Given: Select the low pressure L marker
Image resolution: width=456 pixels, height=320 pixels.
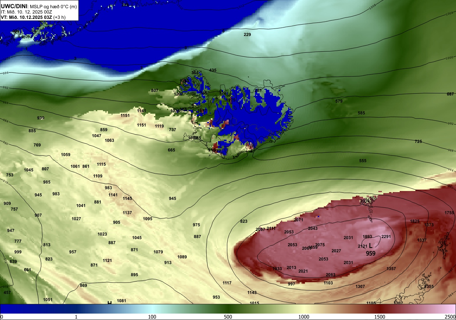Looking at the screenshot, I should (x=371, y=246).
